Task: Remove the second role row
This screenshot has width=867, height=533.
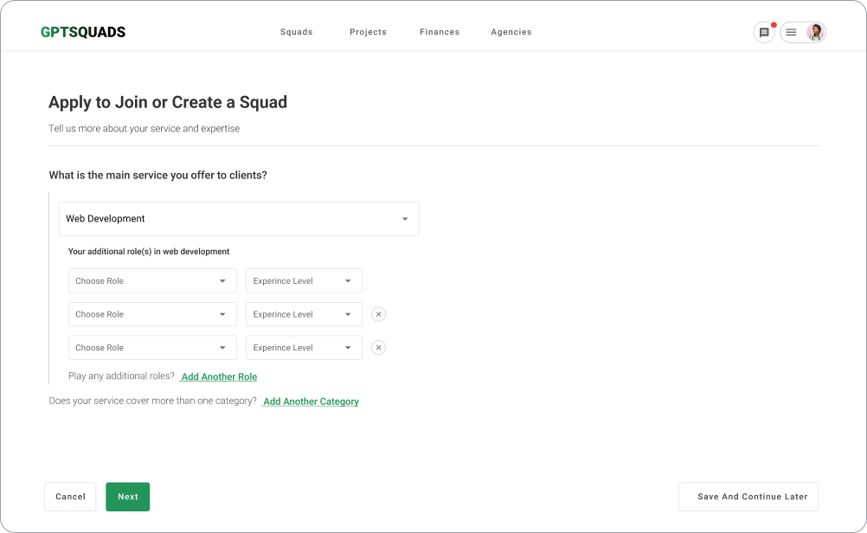Action: tap(378, 314)
